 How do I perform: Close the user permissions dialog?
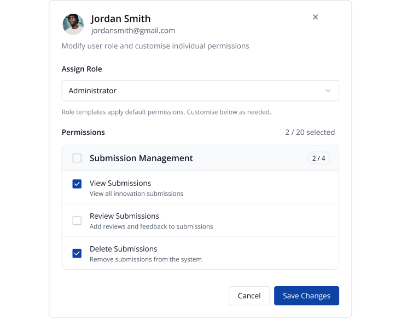coord(315,17)
